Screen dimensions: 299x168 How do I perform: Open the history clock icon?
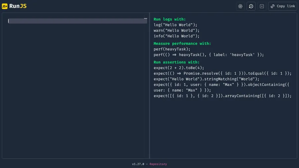pos(251,6)
